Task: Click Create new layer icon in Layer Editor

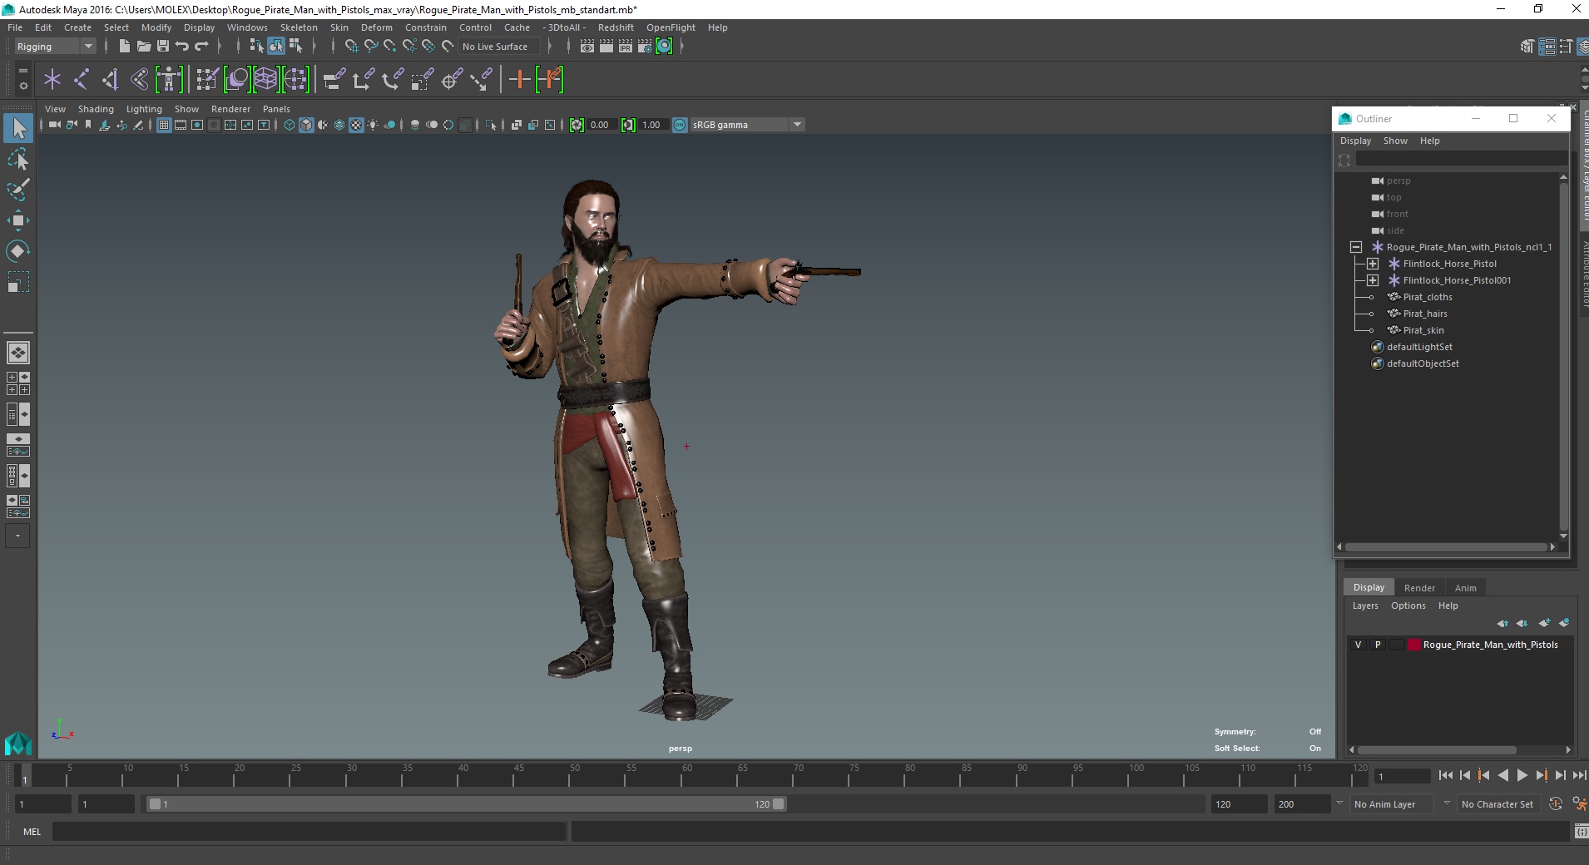Action: 1545,623
